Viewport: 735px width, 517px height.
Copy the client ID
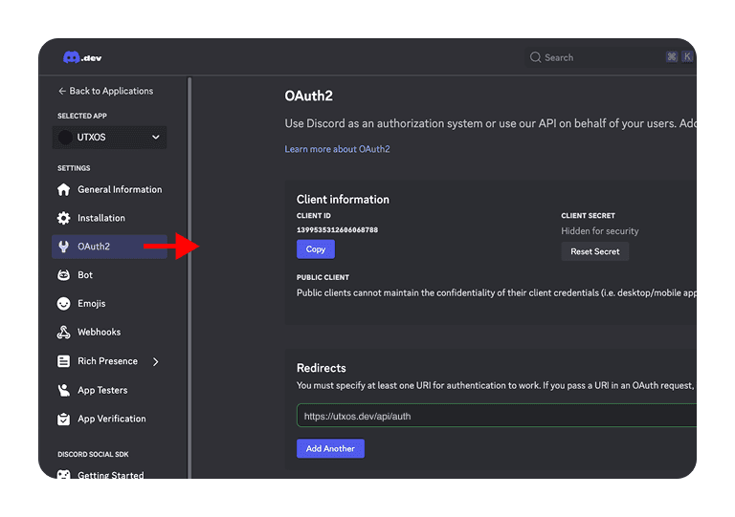pyautogui.click(x=316, y=249)
